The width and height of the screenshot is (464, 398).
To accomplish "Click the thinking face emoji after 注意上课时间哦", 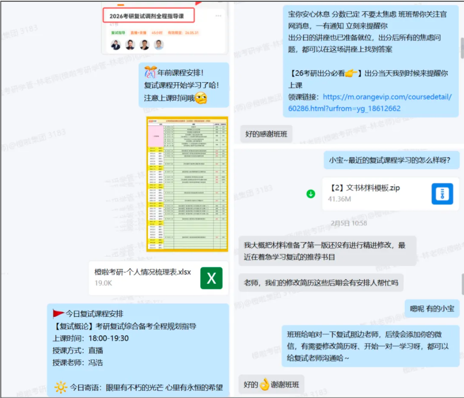I will click(201, 98).
